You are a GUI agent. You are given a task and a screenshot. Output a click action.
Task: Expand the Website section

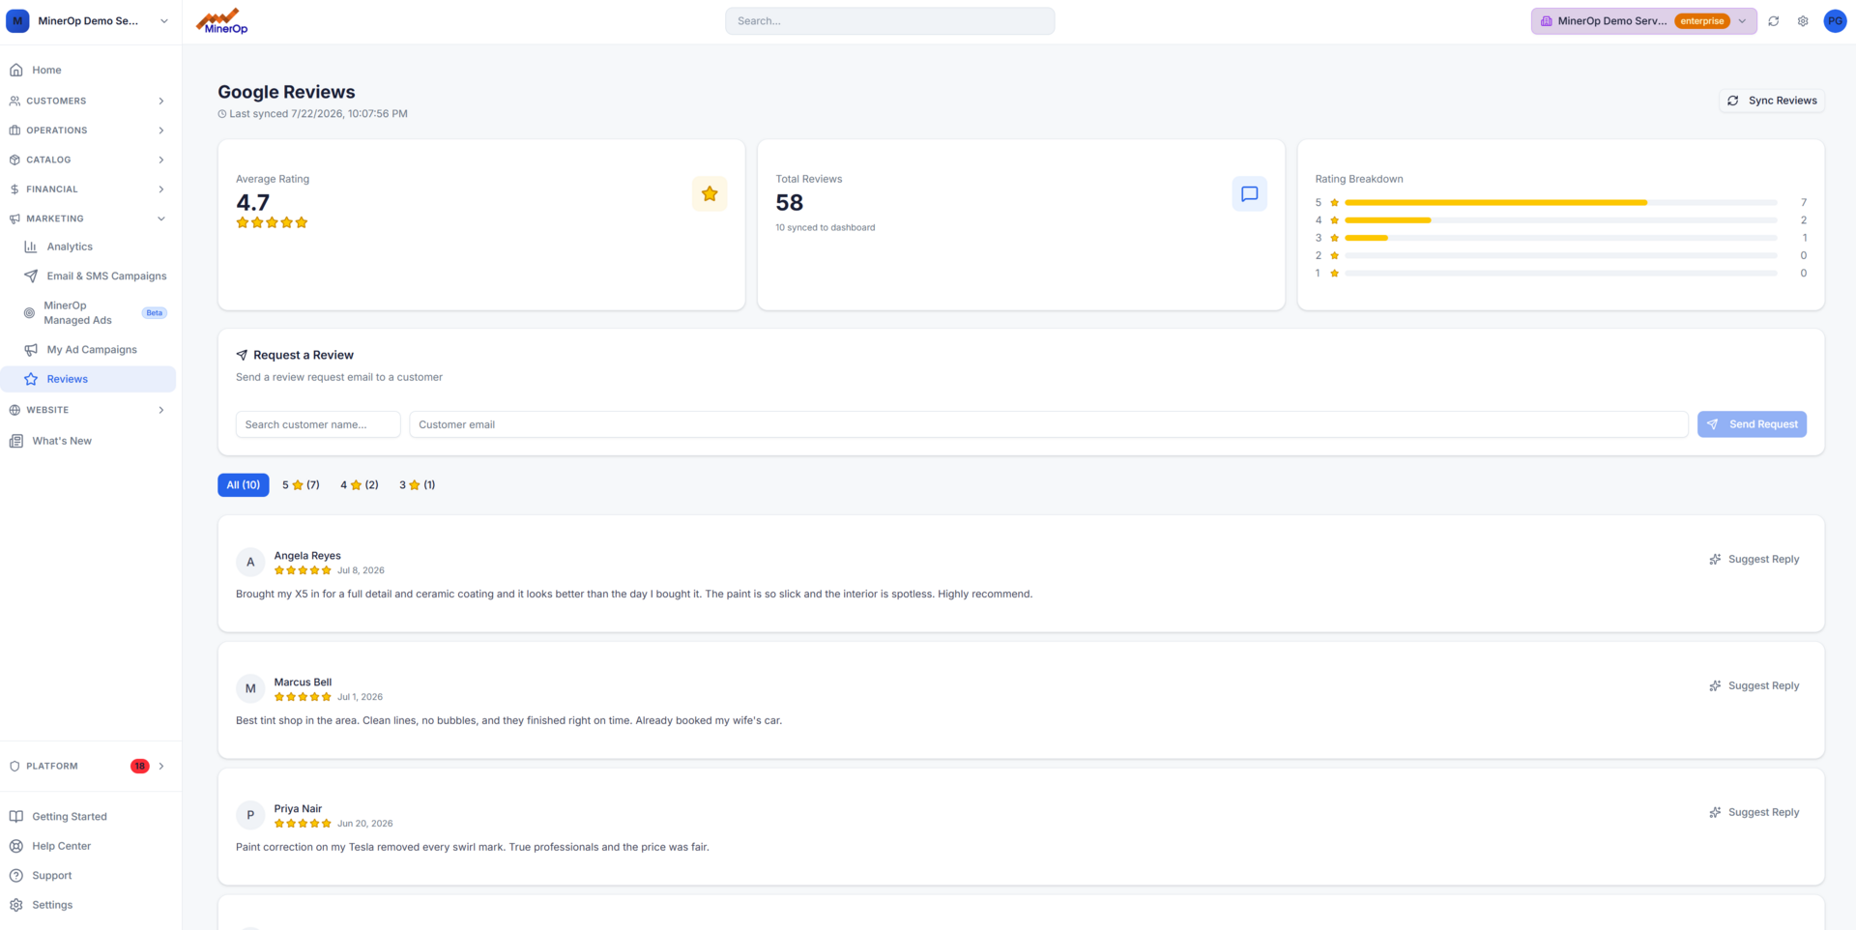tap(88, 410)
